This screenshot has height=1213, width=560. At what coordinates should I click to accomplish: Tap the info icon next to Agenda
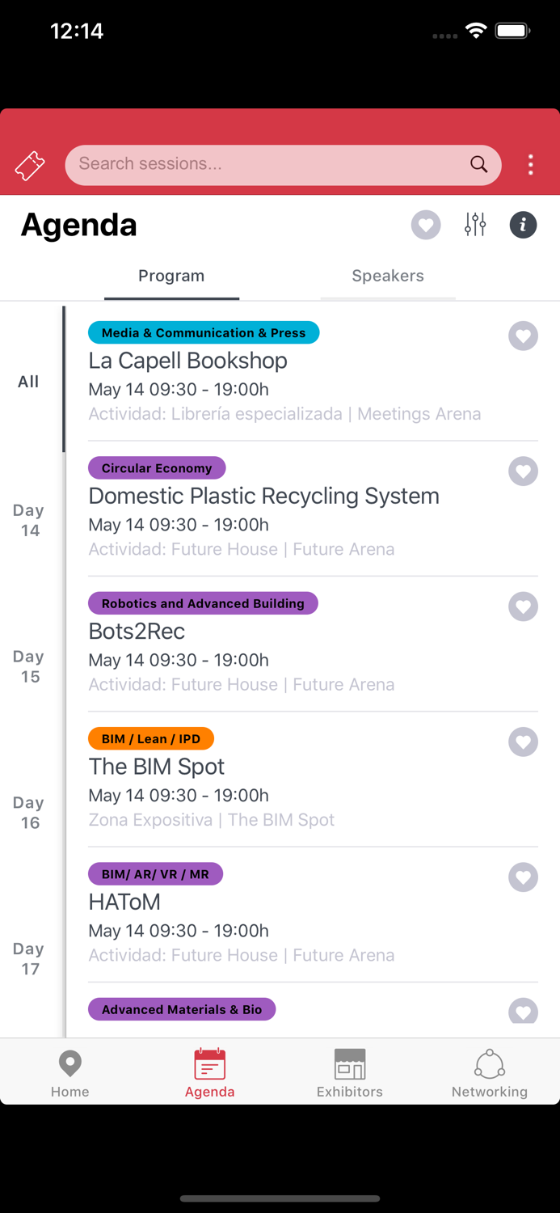coord(523,225)
